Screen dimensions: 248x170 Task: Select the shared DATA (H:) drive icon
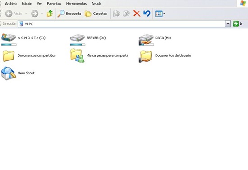coord(146,40)
